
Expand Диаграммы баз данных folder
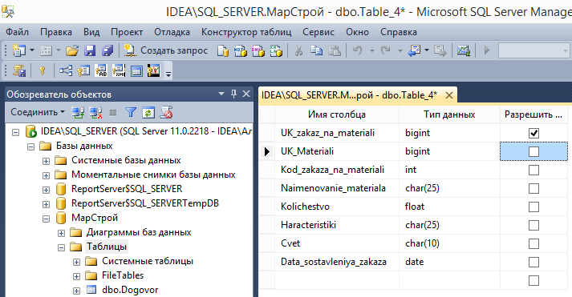[x=61, y=233]
